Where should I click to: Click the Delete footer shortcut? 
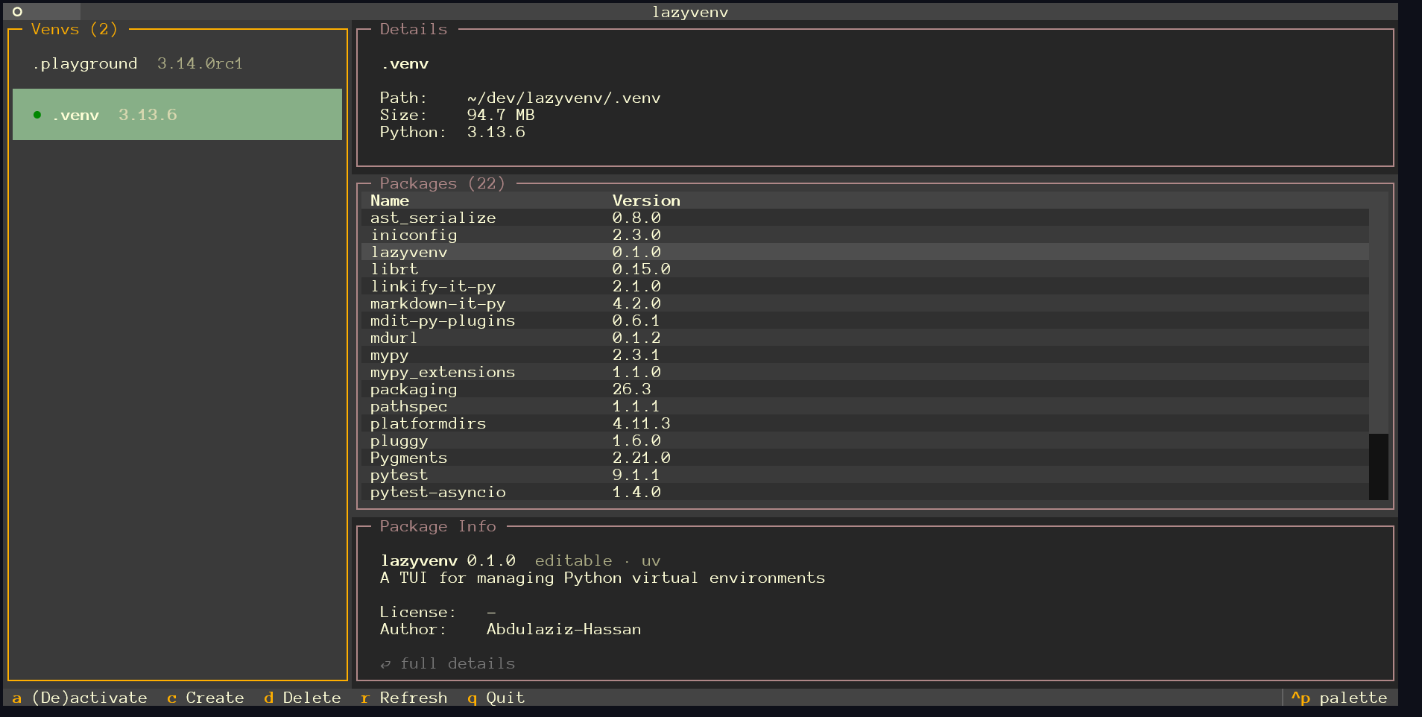(x=303, y=698)
